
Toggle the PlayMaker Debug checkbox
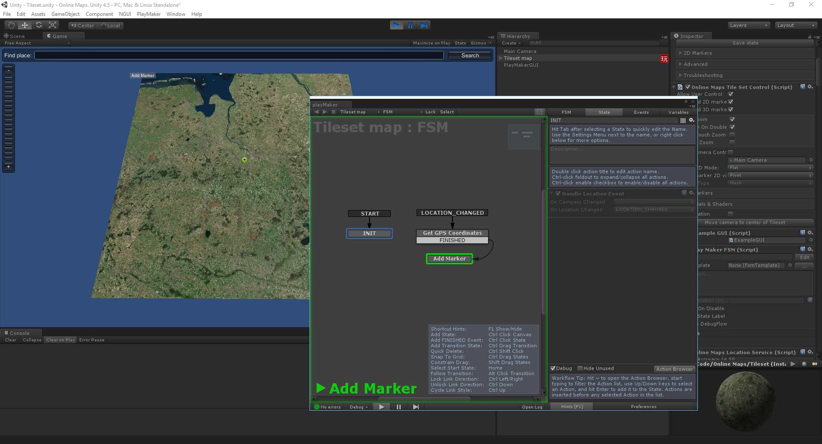[x=553, y=368]
